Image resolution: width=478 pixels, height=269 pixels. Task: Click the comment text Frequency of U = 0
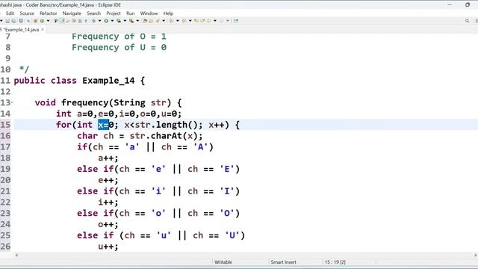[119, 48]
